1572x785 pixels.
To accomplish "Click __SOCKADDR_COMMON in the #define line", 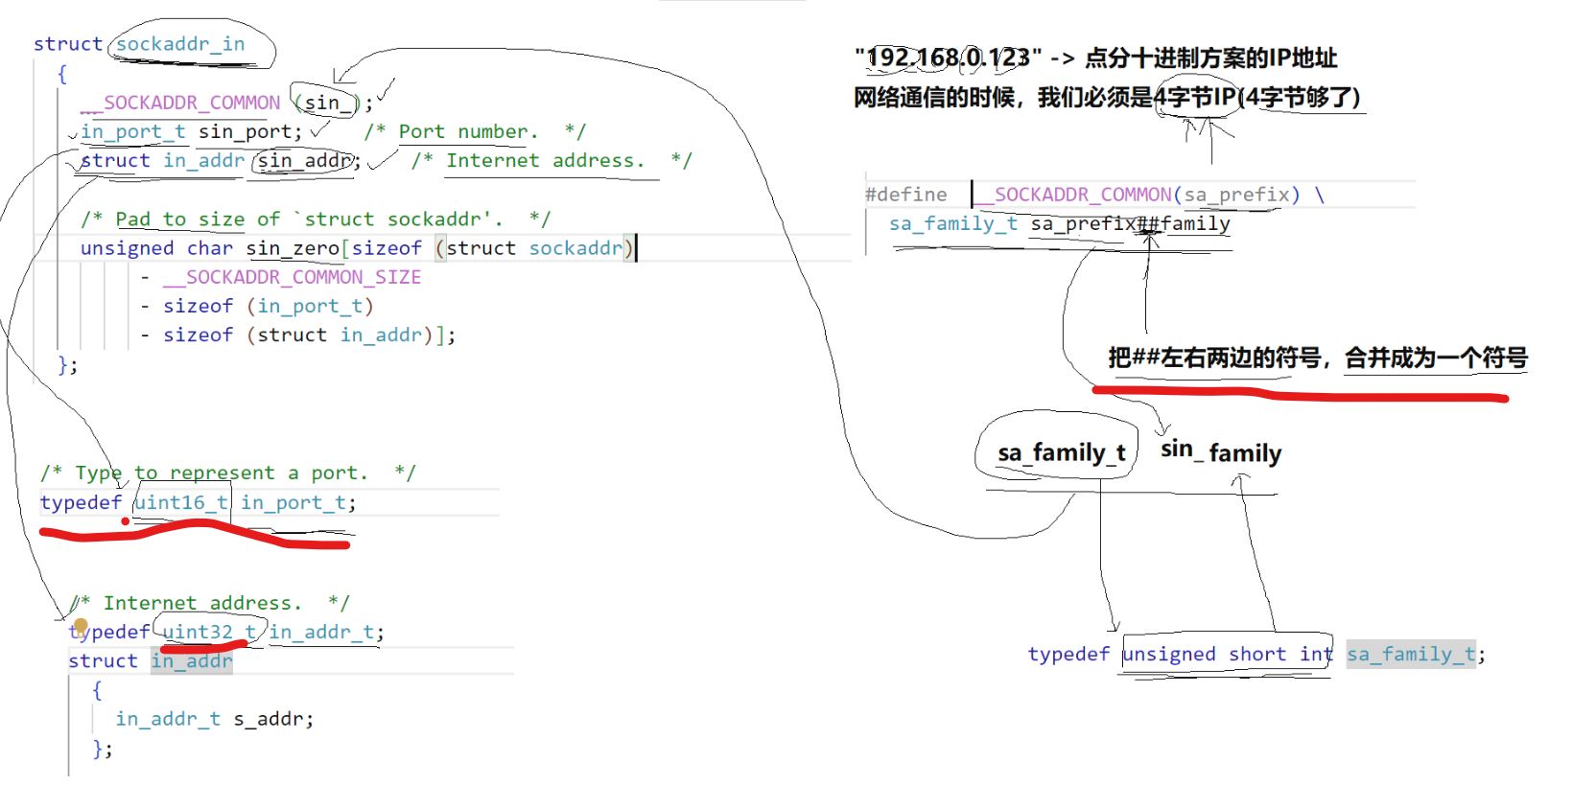I will pyautogui.click(x=1072, y=195).
